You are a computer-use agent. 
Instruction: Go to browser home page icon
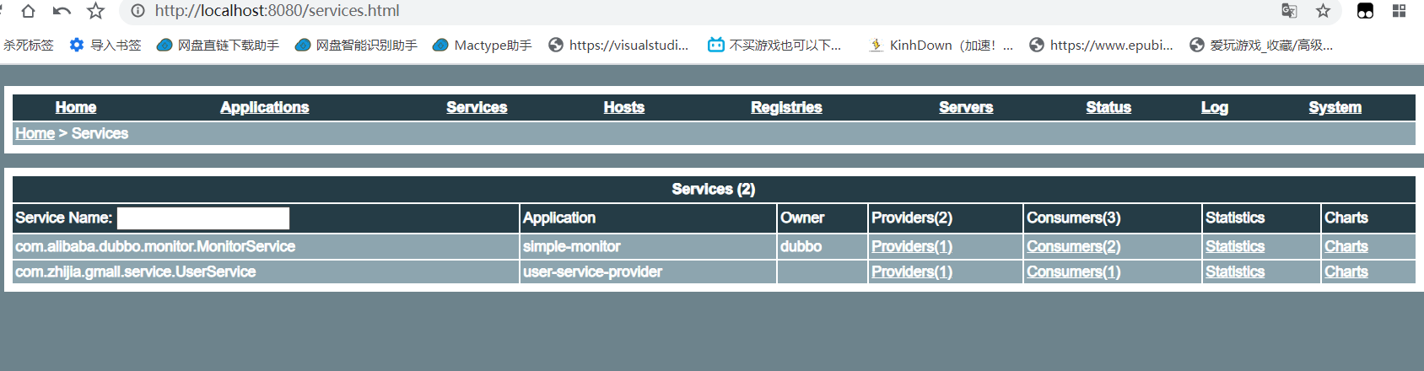28,11
